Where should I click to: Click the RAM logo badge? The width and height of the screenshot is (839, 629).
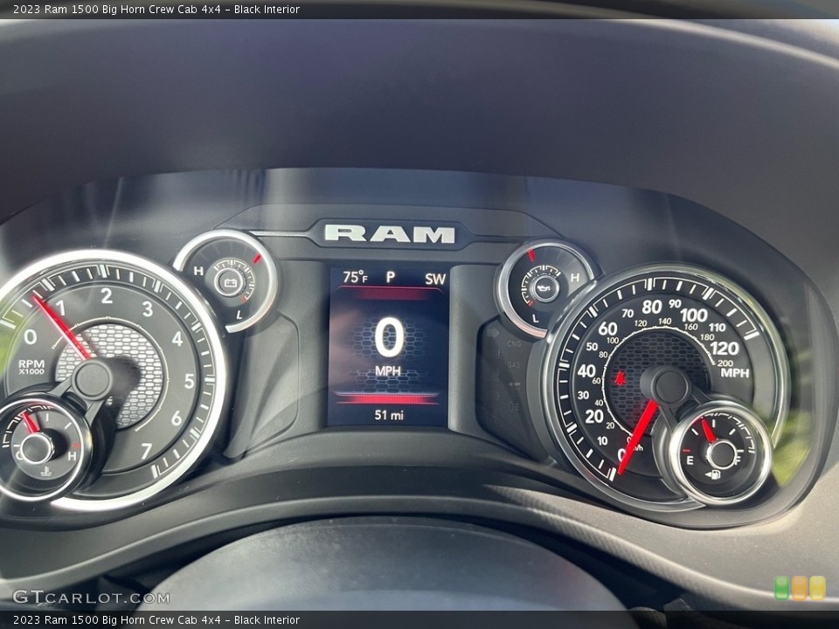click(389, 234)
